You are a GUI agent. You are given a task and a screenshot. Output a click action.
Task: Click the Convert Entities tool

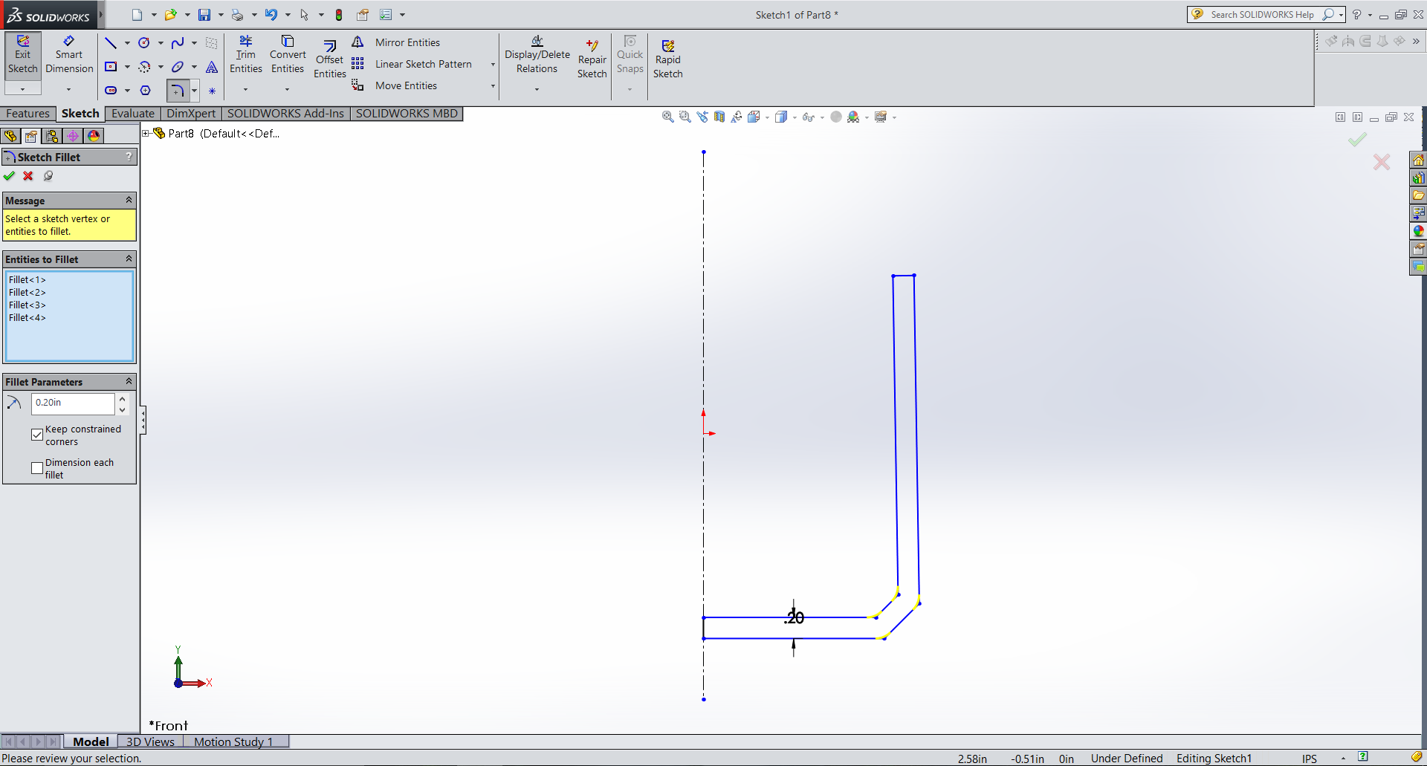(x=288, y=54)
